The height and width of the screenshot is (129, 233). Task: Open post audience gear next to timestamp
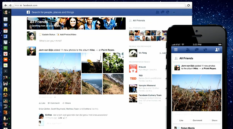pos(55,97)
